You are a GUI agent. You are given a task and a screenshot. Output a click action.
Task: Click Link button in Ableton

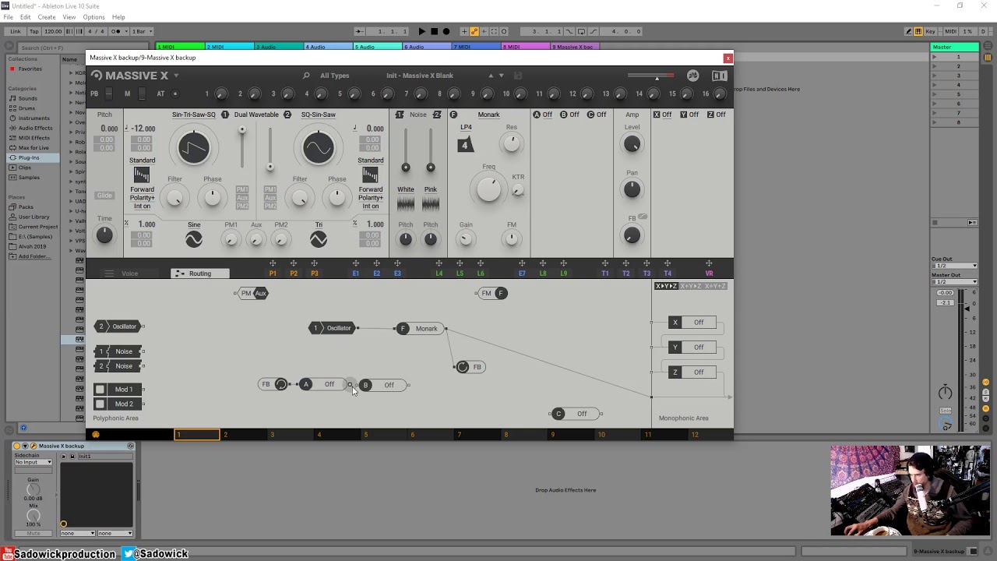16,31
